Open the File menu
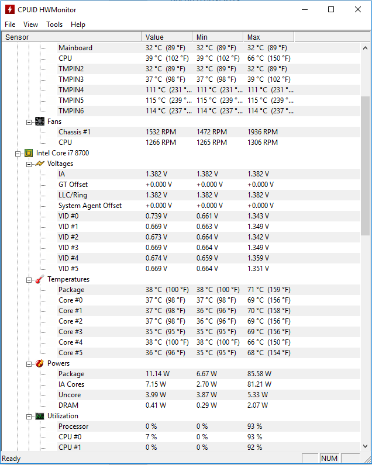Image resolution: width=372 pixels, height=465 pixels. (10, 25)
